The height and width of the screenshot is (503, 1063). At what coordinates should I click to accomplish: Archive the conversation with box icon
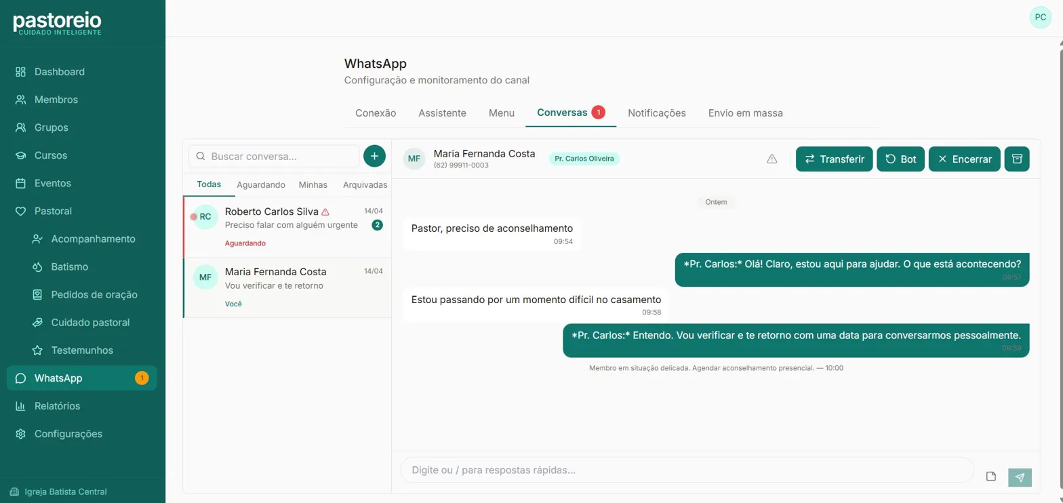pyautogui.click(x=1017, y=159)
